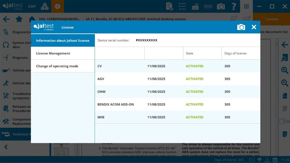Zoom out the document with minus magnifier

click(x=284, y=83)
